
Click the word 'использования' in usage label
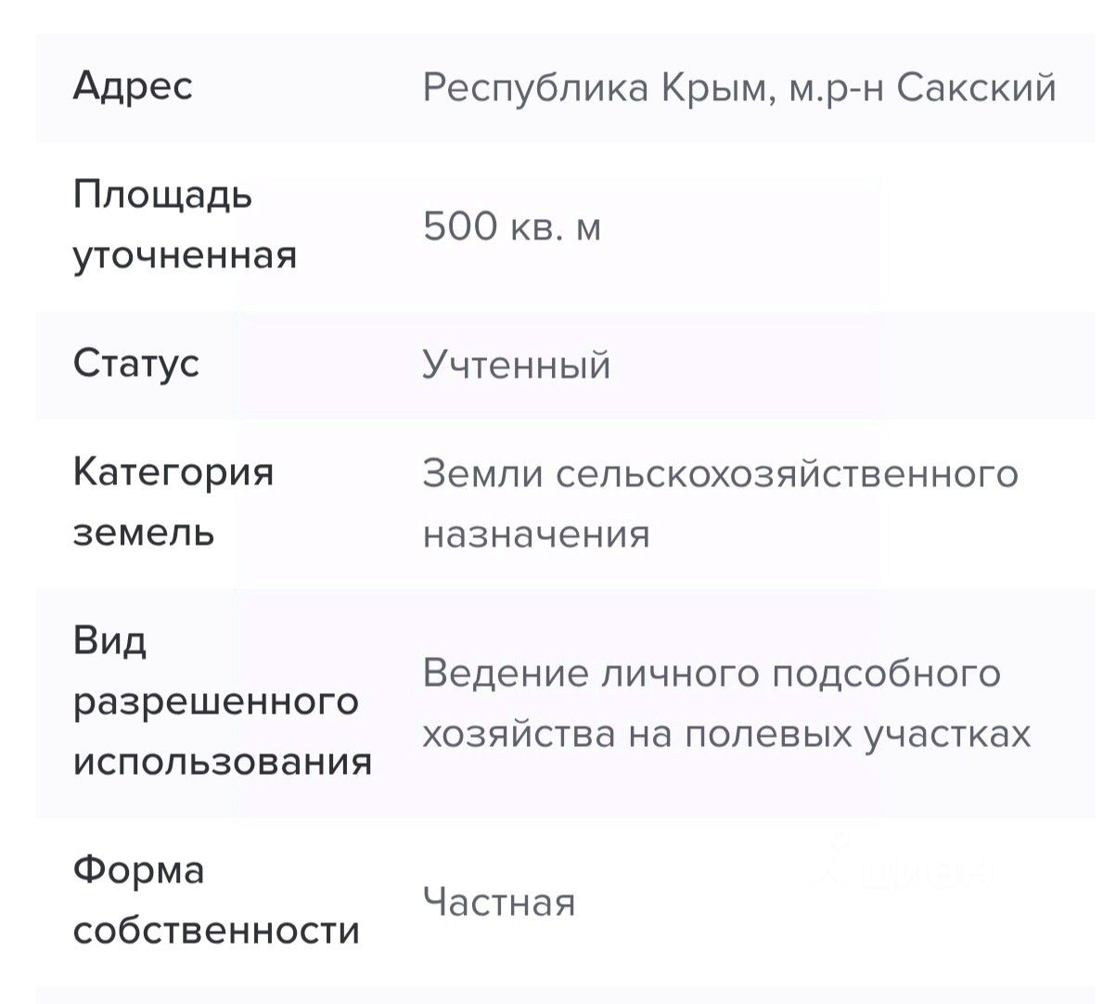[223, 762]
